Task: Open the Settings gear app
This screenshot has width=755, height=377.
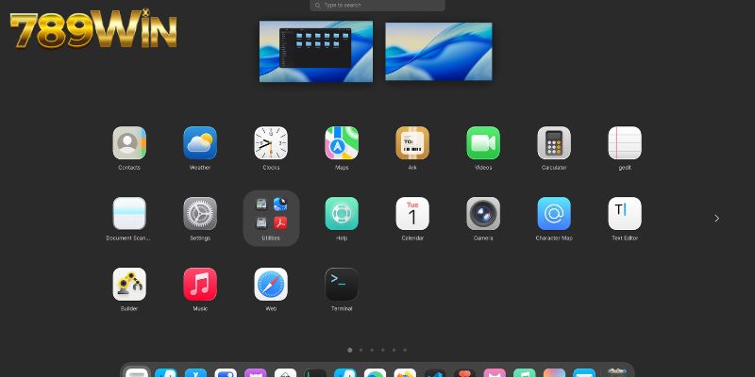Action: (x=200, y=214)
